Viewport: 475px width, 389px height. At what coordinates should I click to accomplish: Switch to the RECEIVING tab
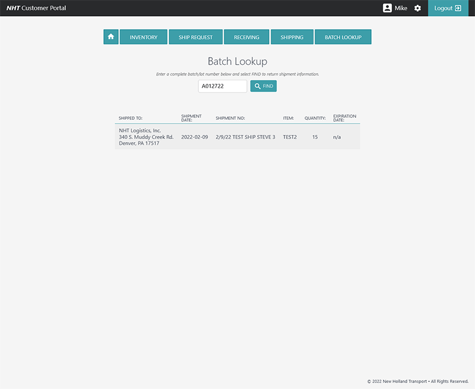(246, 37)
